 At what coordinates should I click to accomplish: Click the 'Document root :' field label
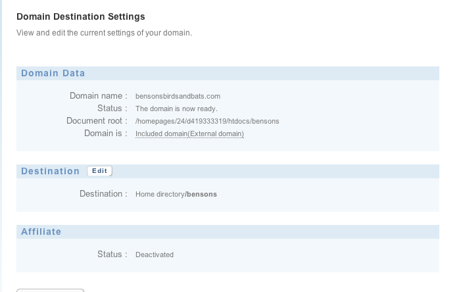97,120
